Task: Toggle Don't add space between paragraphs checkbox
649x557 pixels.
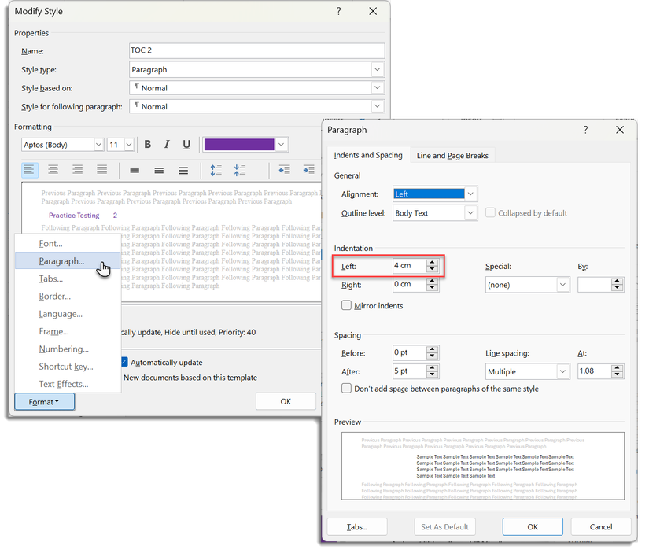Action: [346, 389]
